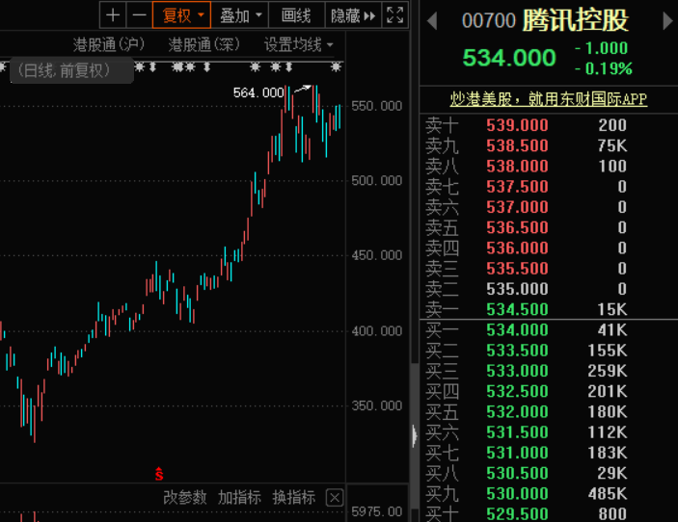Open the 复权 adjustment dropdown
The width and height of the screenshot is (678, 522).
tap(181, 15)
